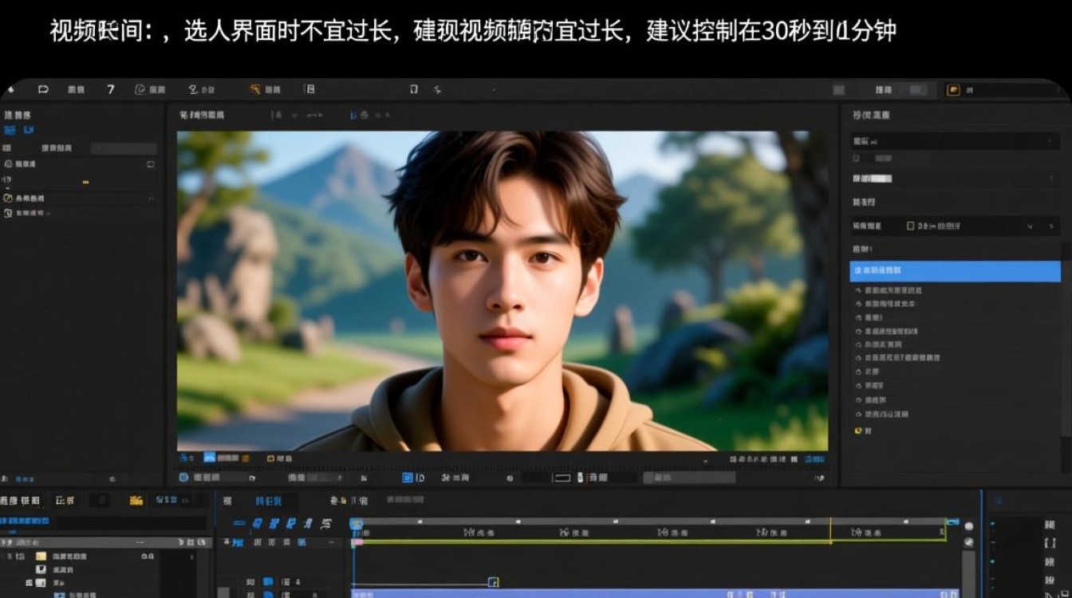
Task: Click the lightning bolt icon in the top toolbar
Action: point(437,89)
